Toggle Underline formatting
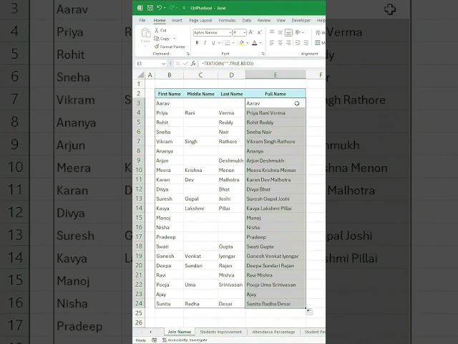The height and width of the screenshot is (344, 458). pos(213,43)
